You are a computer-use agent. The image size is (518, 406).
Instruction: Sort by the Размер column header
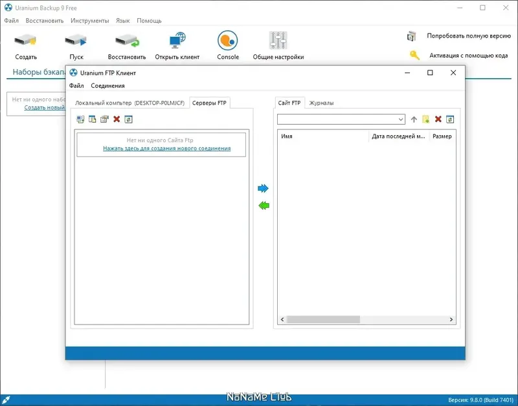pos(442,136)
